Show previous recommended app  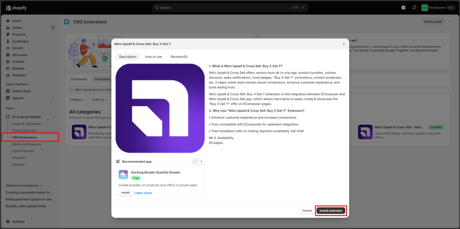[x=195, y=162]
